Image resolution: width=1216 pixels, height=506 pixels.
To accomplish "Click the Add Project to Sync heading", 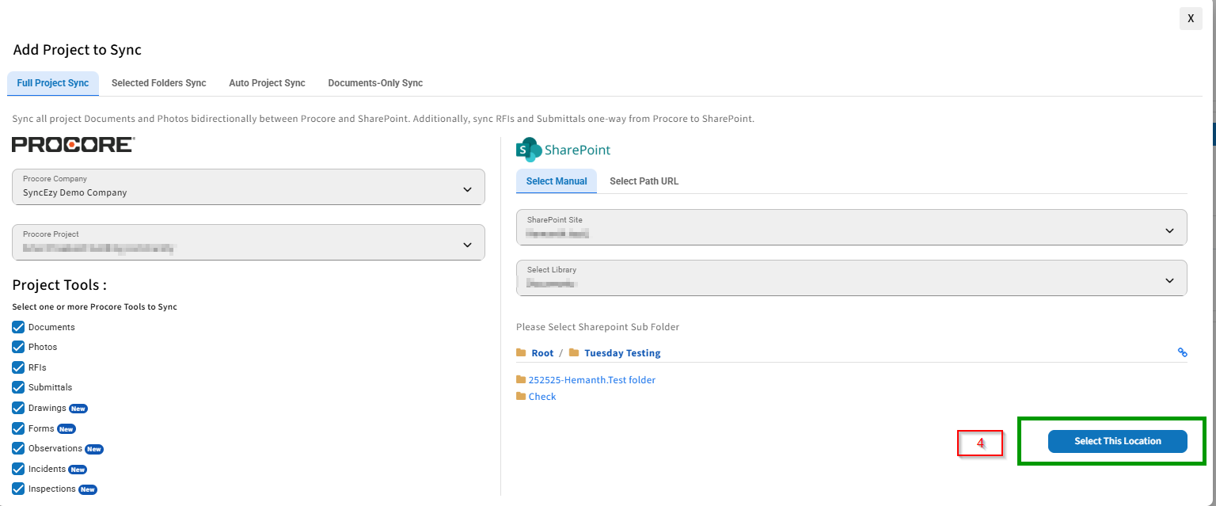I will pyautogui.click(x=78, y=50).
